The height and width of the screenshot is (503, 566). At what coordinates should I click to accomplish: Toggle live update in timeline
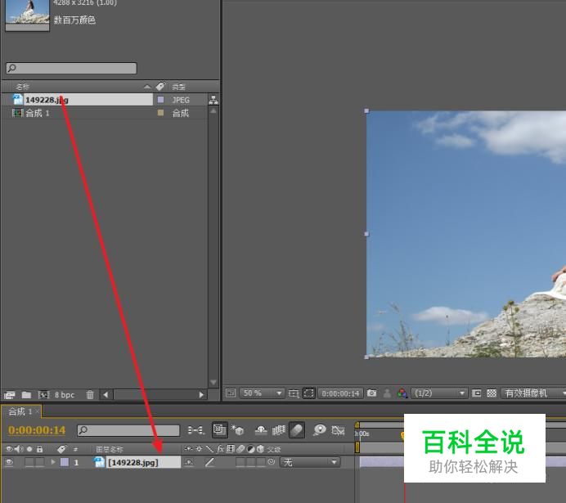[219, 429]
